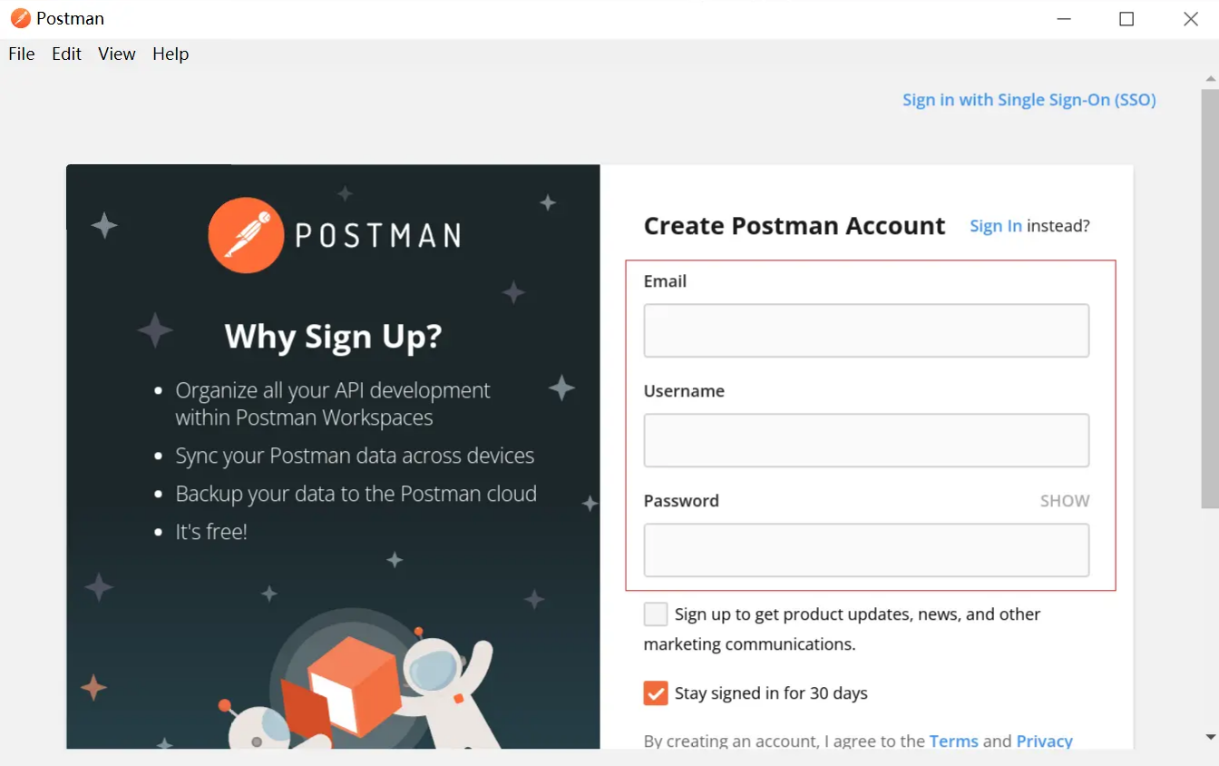The height and width of the screenshot is (766, 1219).
Task: Click the orange Postman rocket logo
Action: pos(245,235)
